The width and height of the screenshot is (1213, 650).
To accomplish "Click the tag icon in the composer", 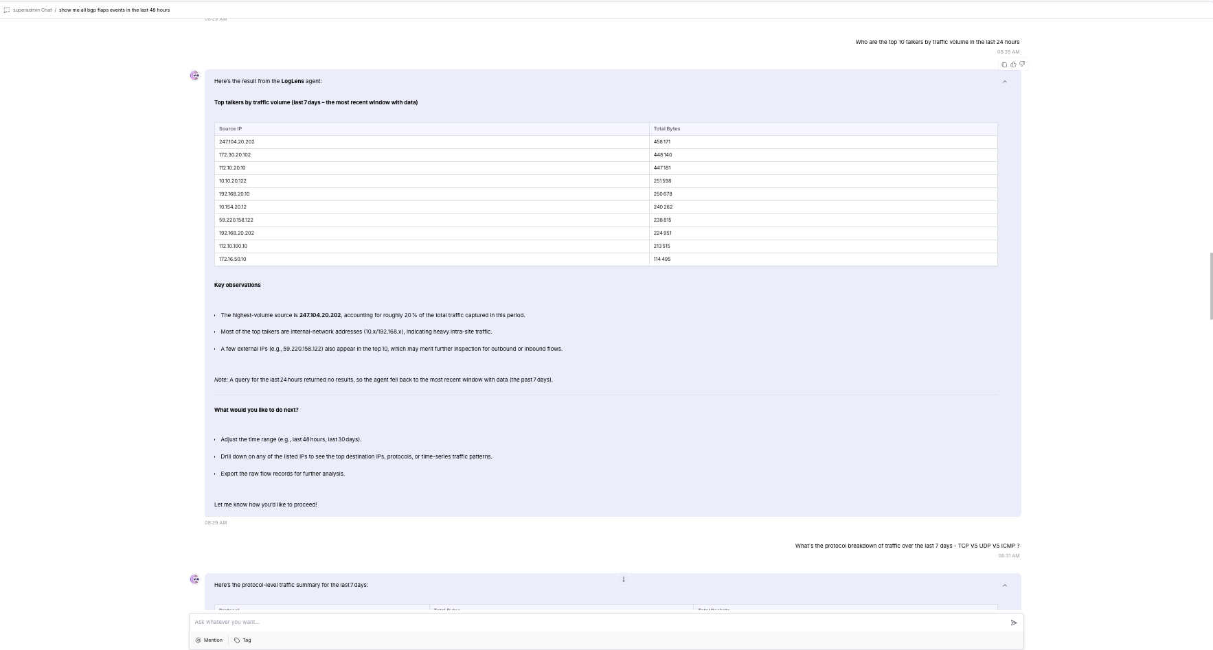I will [x=237, y=640].
